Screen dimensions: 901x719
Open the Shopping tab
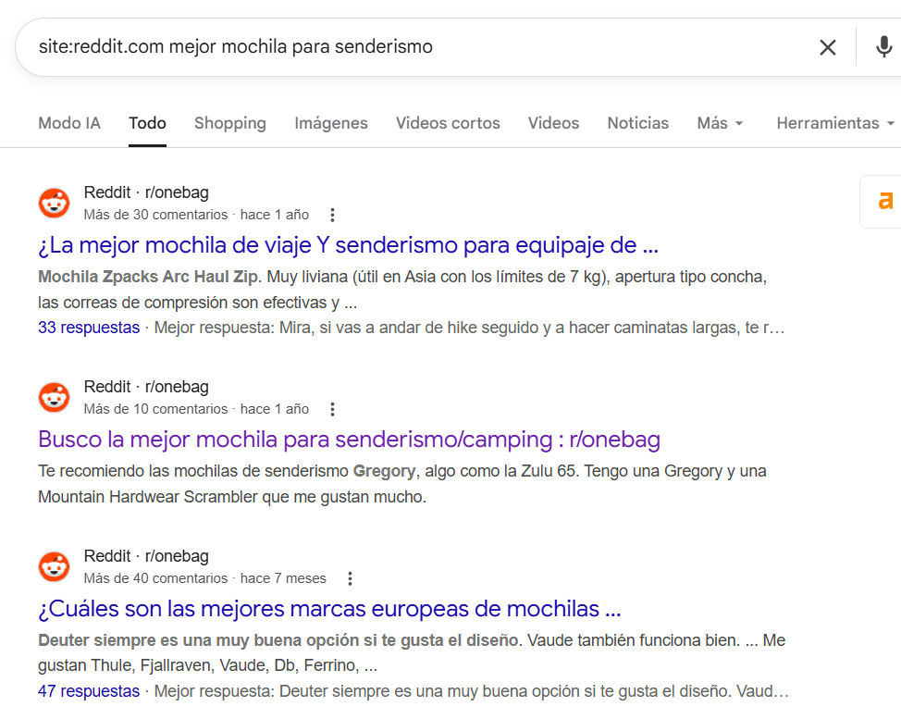click(229, 123)
